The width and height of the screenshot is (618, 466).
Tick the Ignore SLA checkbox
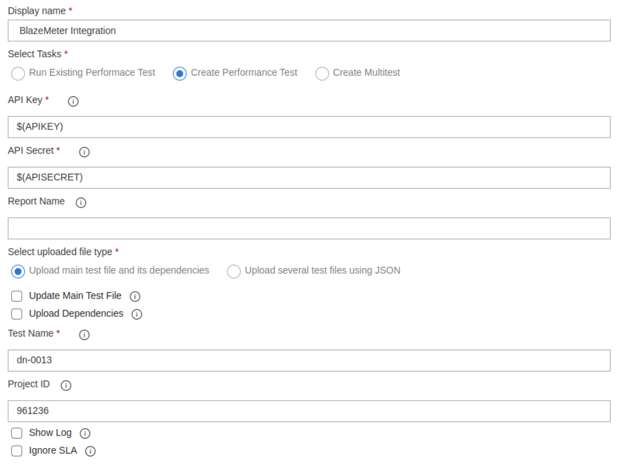coord(17,451)
